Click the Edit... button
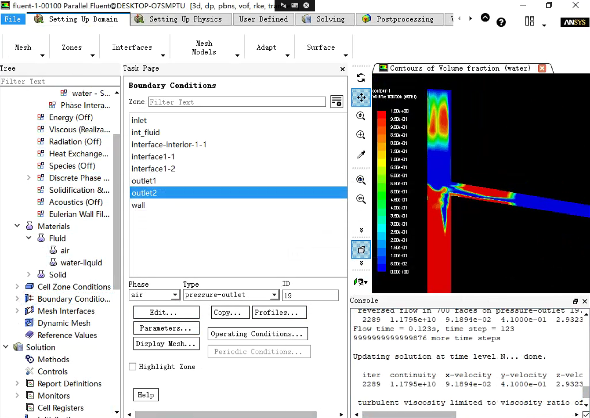The width and height of the screenshot is (590, 418). (x=166, y=313)
